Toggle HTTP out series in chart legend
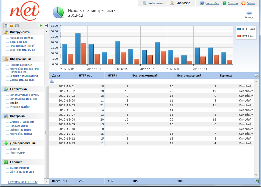The image size is (261, 187). 246,29
